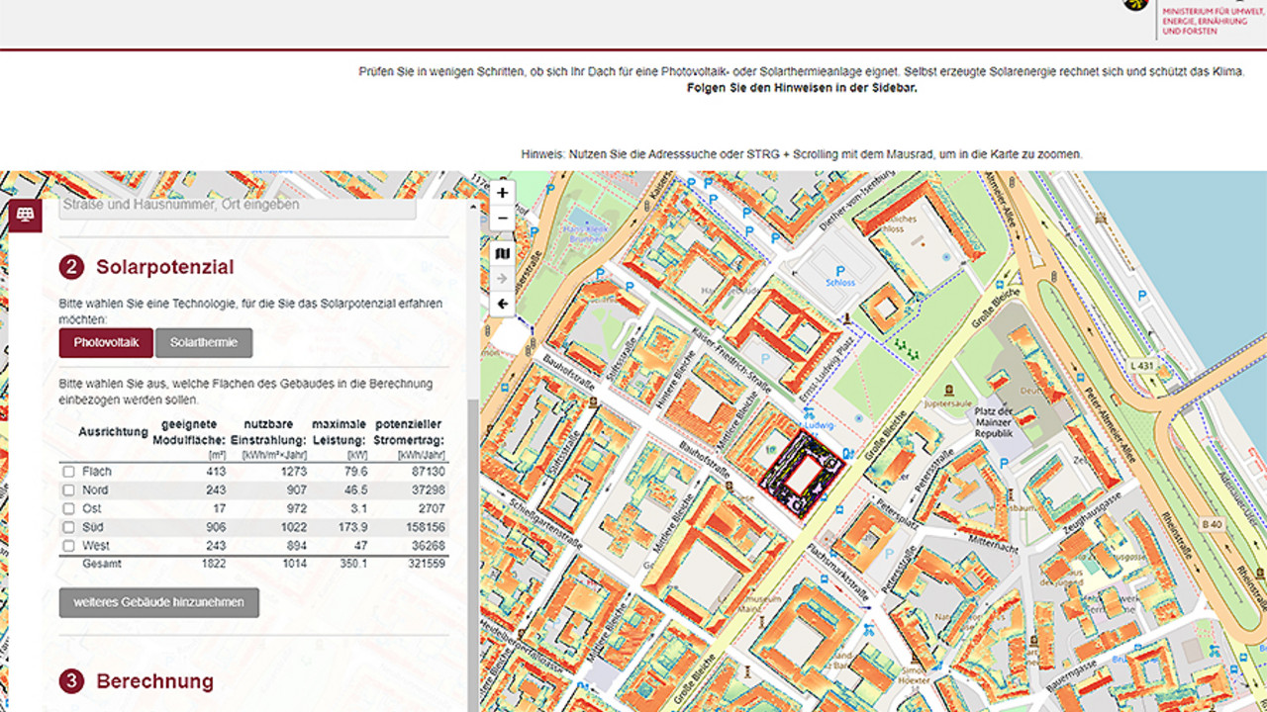Go back to previous map view arrow

(x=503, y=304)
